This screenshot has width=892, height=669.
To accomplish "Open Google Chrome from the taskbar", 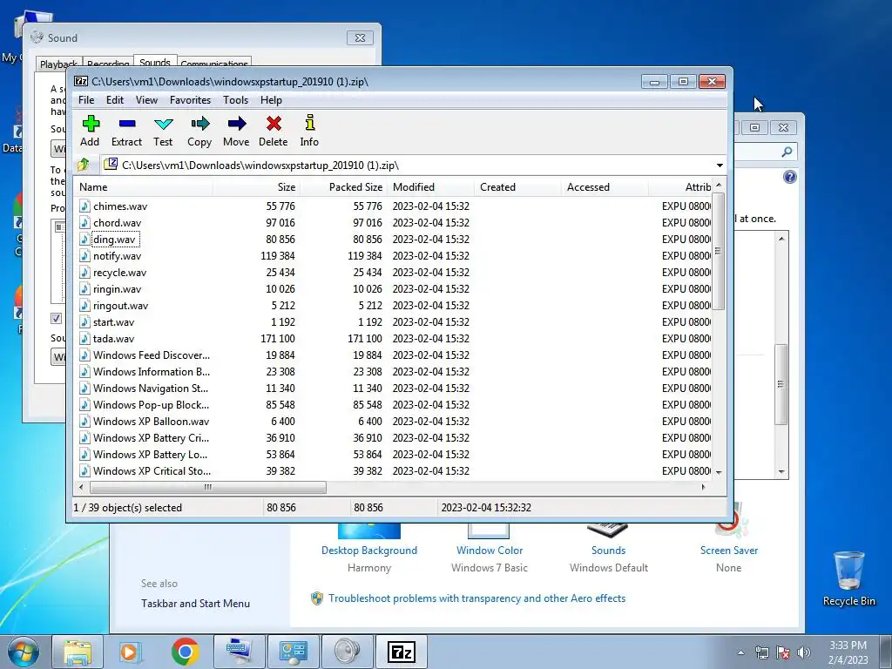I will point(185,652).
